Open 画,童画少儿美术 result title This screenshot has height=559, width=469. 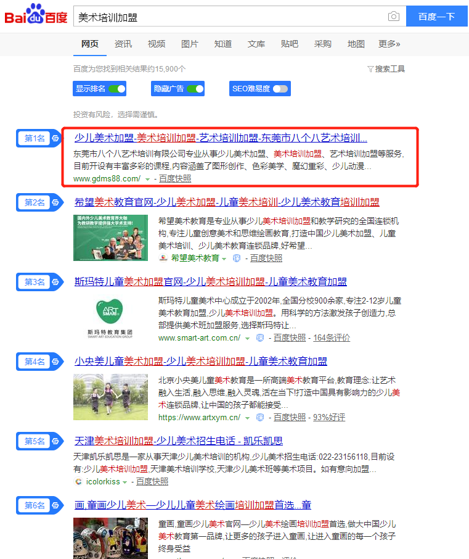193,505
